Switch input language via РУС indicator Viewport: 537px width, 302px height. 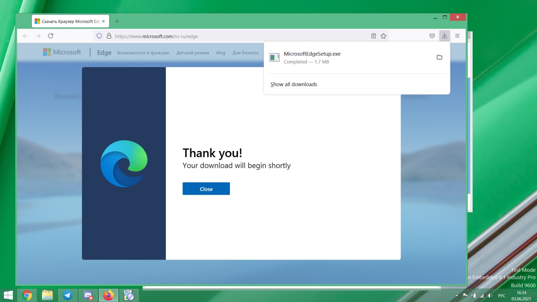(x=502, y=296)
